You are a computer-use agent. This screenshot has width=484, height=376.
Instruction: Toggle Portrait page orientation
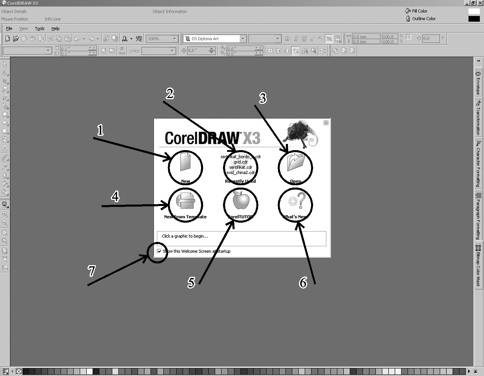click(104, 51)
